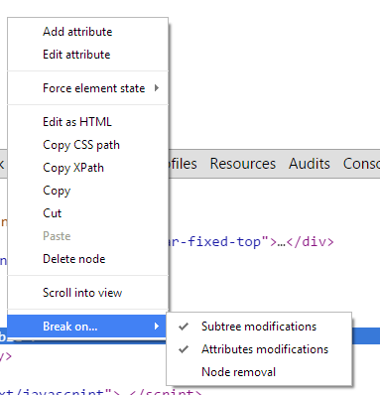Open Force element state submenu
Image resolution: width=380 pixels, height=395 pixels.
pyautogui.click(x=87, y=88)
